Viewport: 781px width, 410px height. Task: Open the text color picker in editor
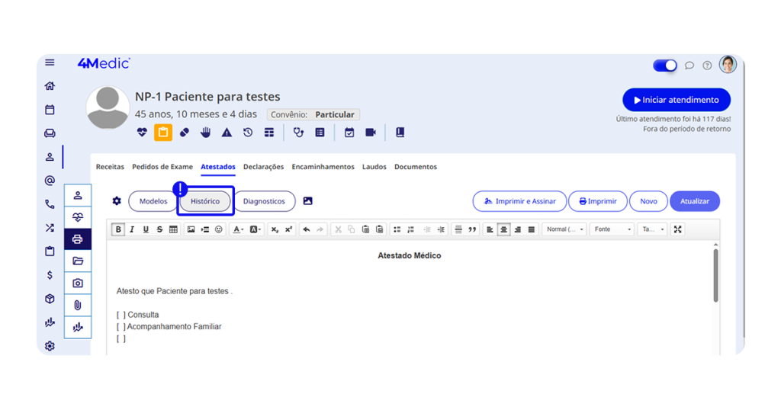pyautogui.click(x=238, y=229)
